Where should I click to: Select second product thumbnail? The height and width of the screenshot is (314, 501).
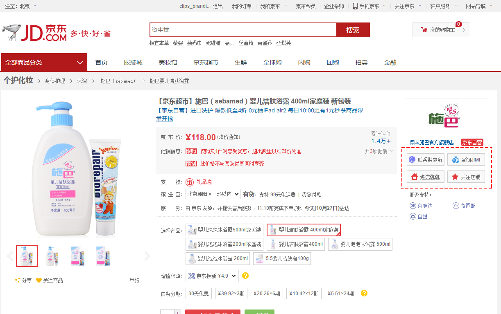point(52,256)
